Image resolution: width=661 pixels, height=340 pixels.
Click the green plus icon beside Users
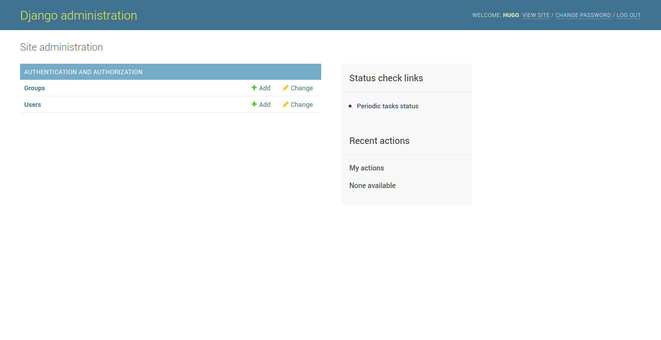tap(254, 104)
